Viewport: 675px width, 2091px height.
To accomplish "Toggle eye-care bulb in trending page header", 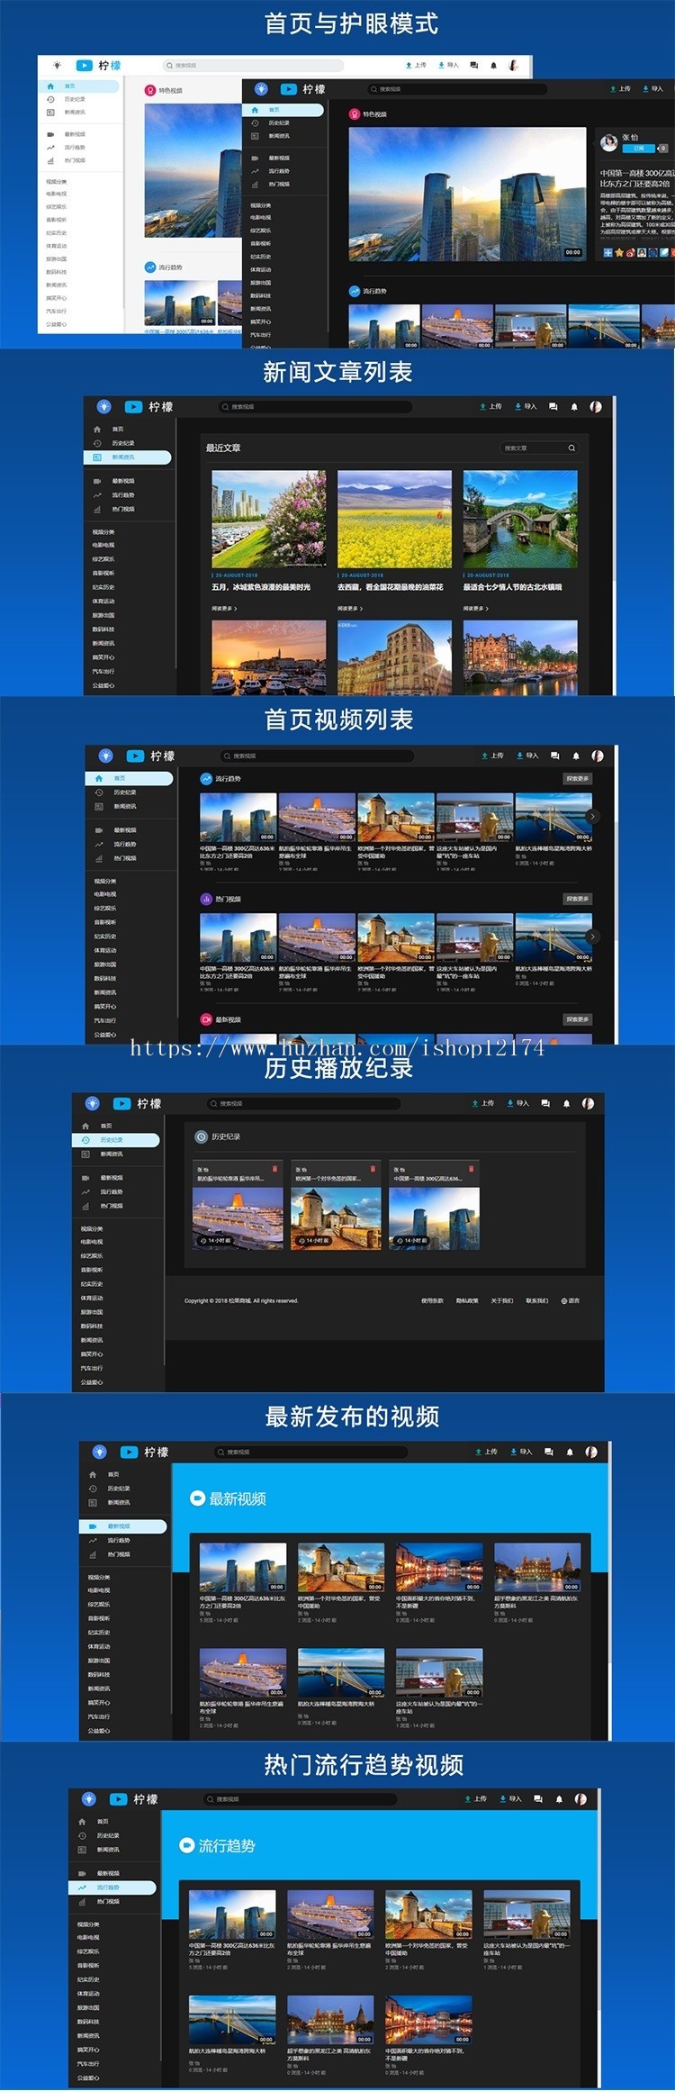I will (88, 1798).
